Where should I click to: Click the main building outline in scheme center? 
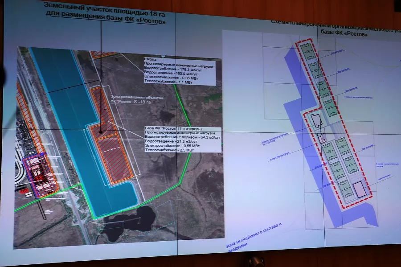(x=315, y=120)
